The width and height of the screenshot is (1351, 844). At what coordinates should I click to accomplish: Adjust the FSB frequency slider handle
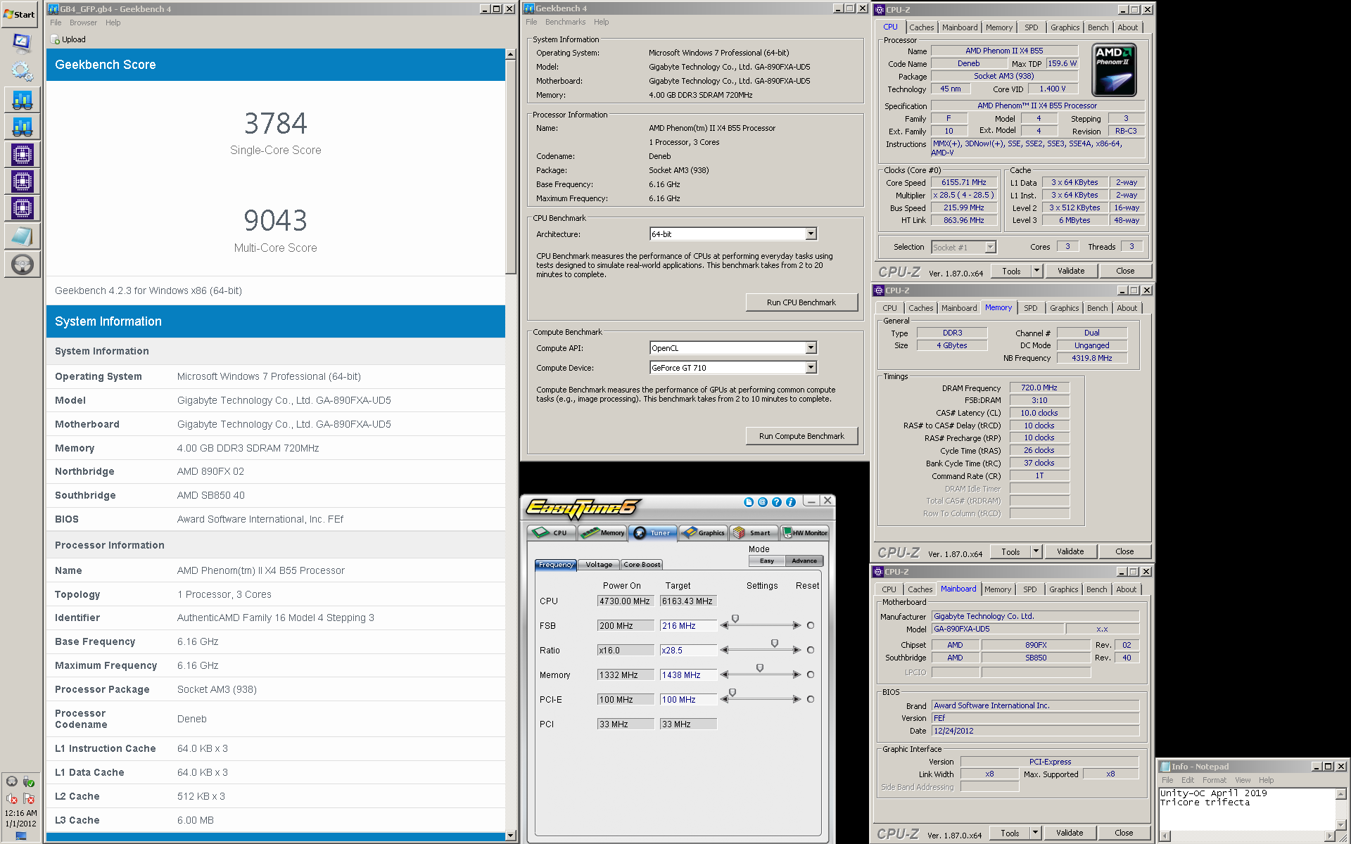tap(735, 619)
